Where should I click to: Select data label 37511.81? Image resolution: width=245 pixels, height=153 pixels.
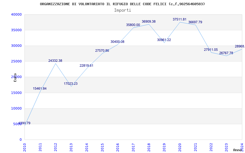click(179, 19)
